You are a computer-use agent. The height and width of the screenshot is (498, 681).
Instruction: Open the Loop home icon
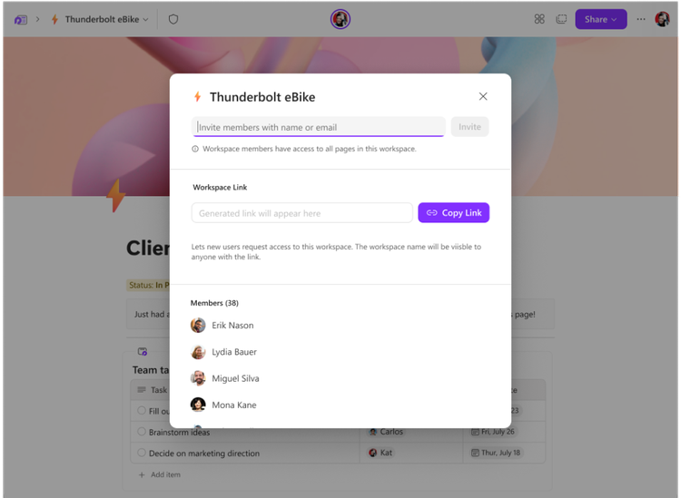pos(20,20)
